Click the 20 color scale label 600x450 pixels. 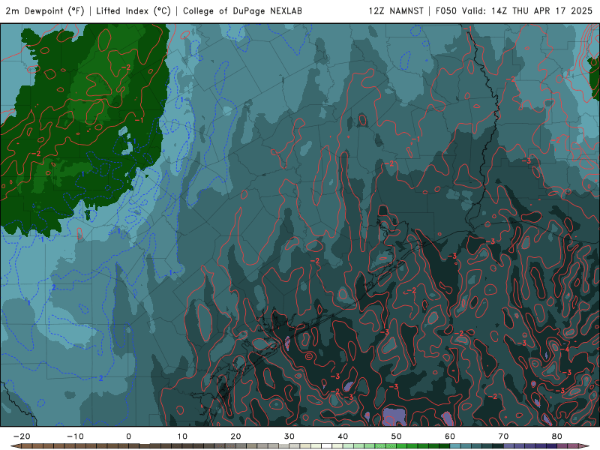(235, 436)
